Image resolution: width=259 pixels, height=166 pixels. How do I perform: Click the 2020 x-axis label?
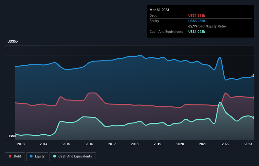coord(180,144)
